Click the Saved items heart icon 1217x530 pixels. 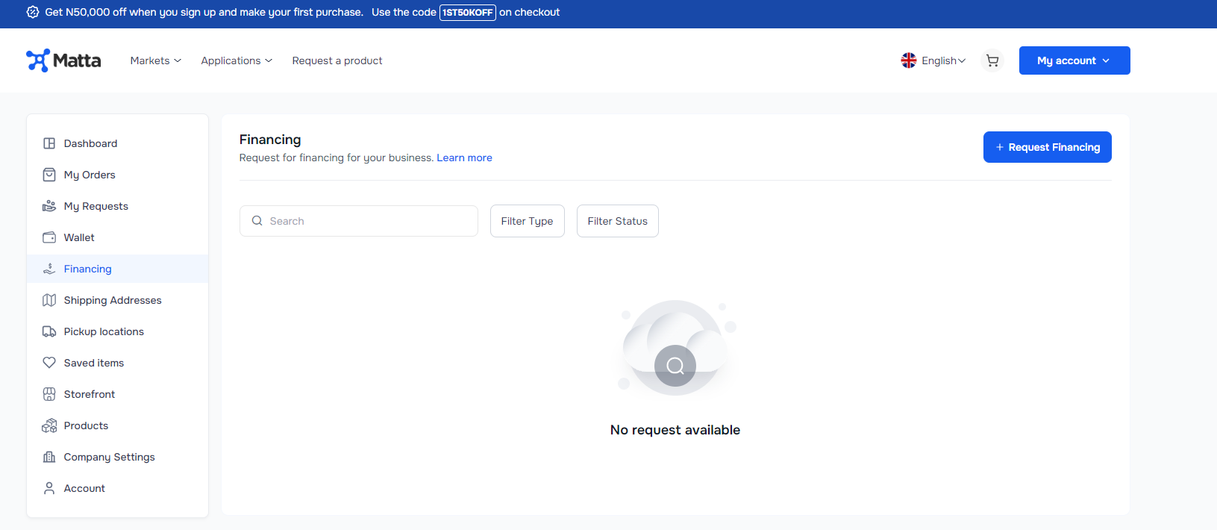(49, 363)
